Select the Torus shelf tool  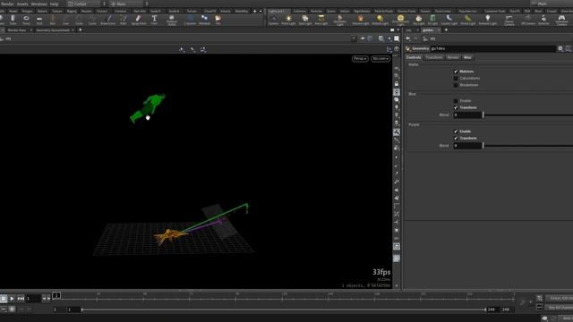pyautogui.click(x=26, y=20)
